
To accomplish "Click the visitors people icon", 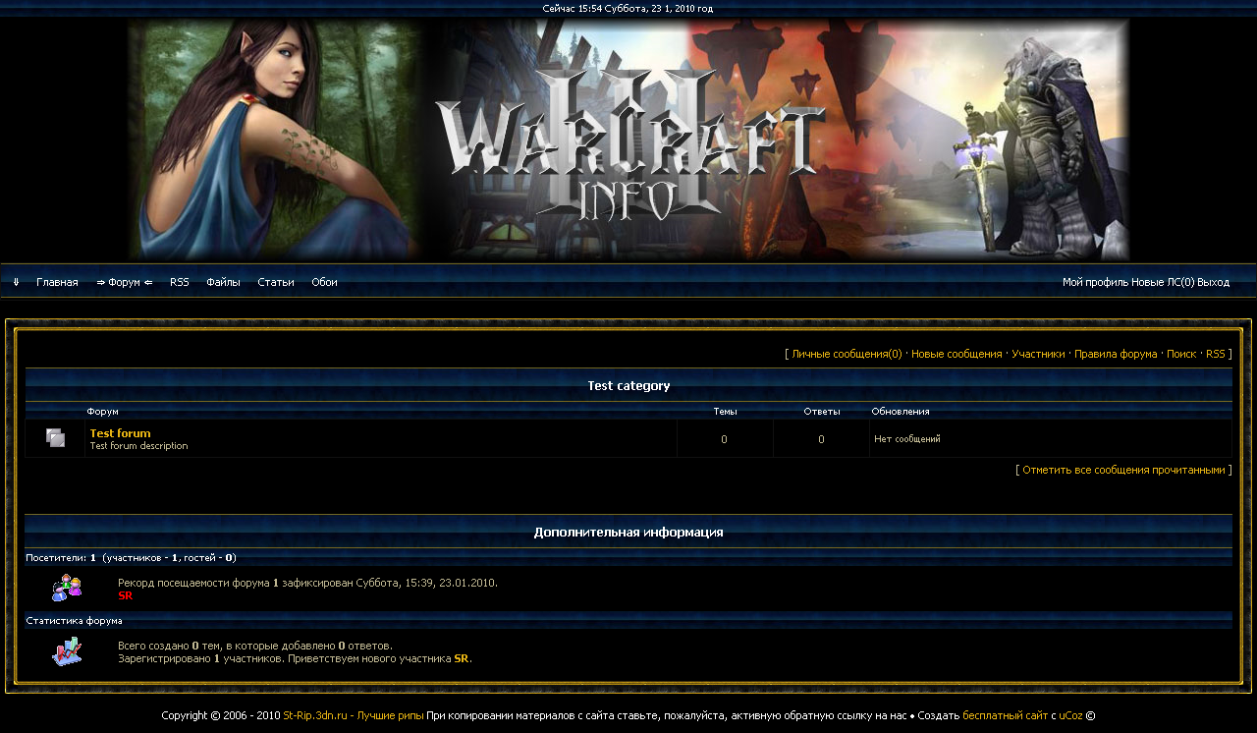I will [67, 588].
